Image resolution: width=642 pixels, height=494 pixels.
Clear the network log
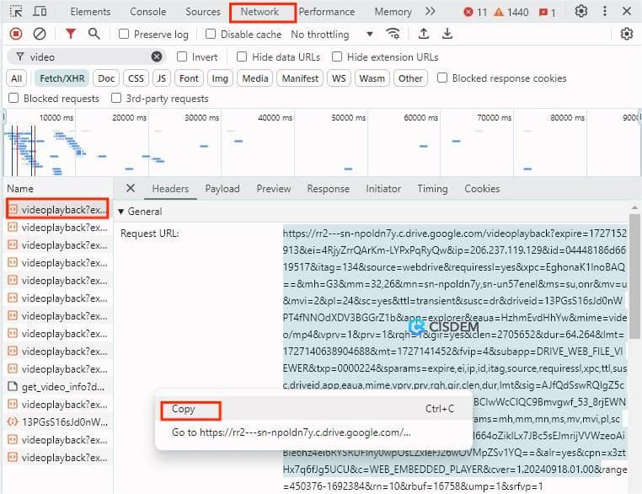(40, 34)
